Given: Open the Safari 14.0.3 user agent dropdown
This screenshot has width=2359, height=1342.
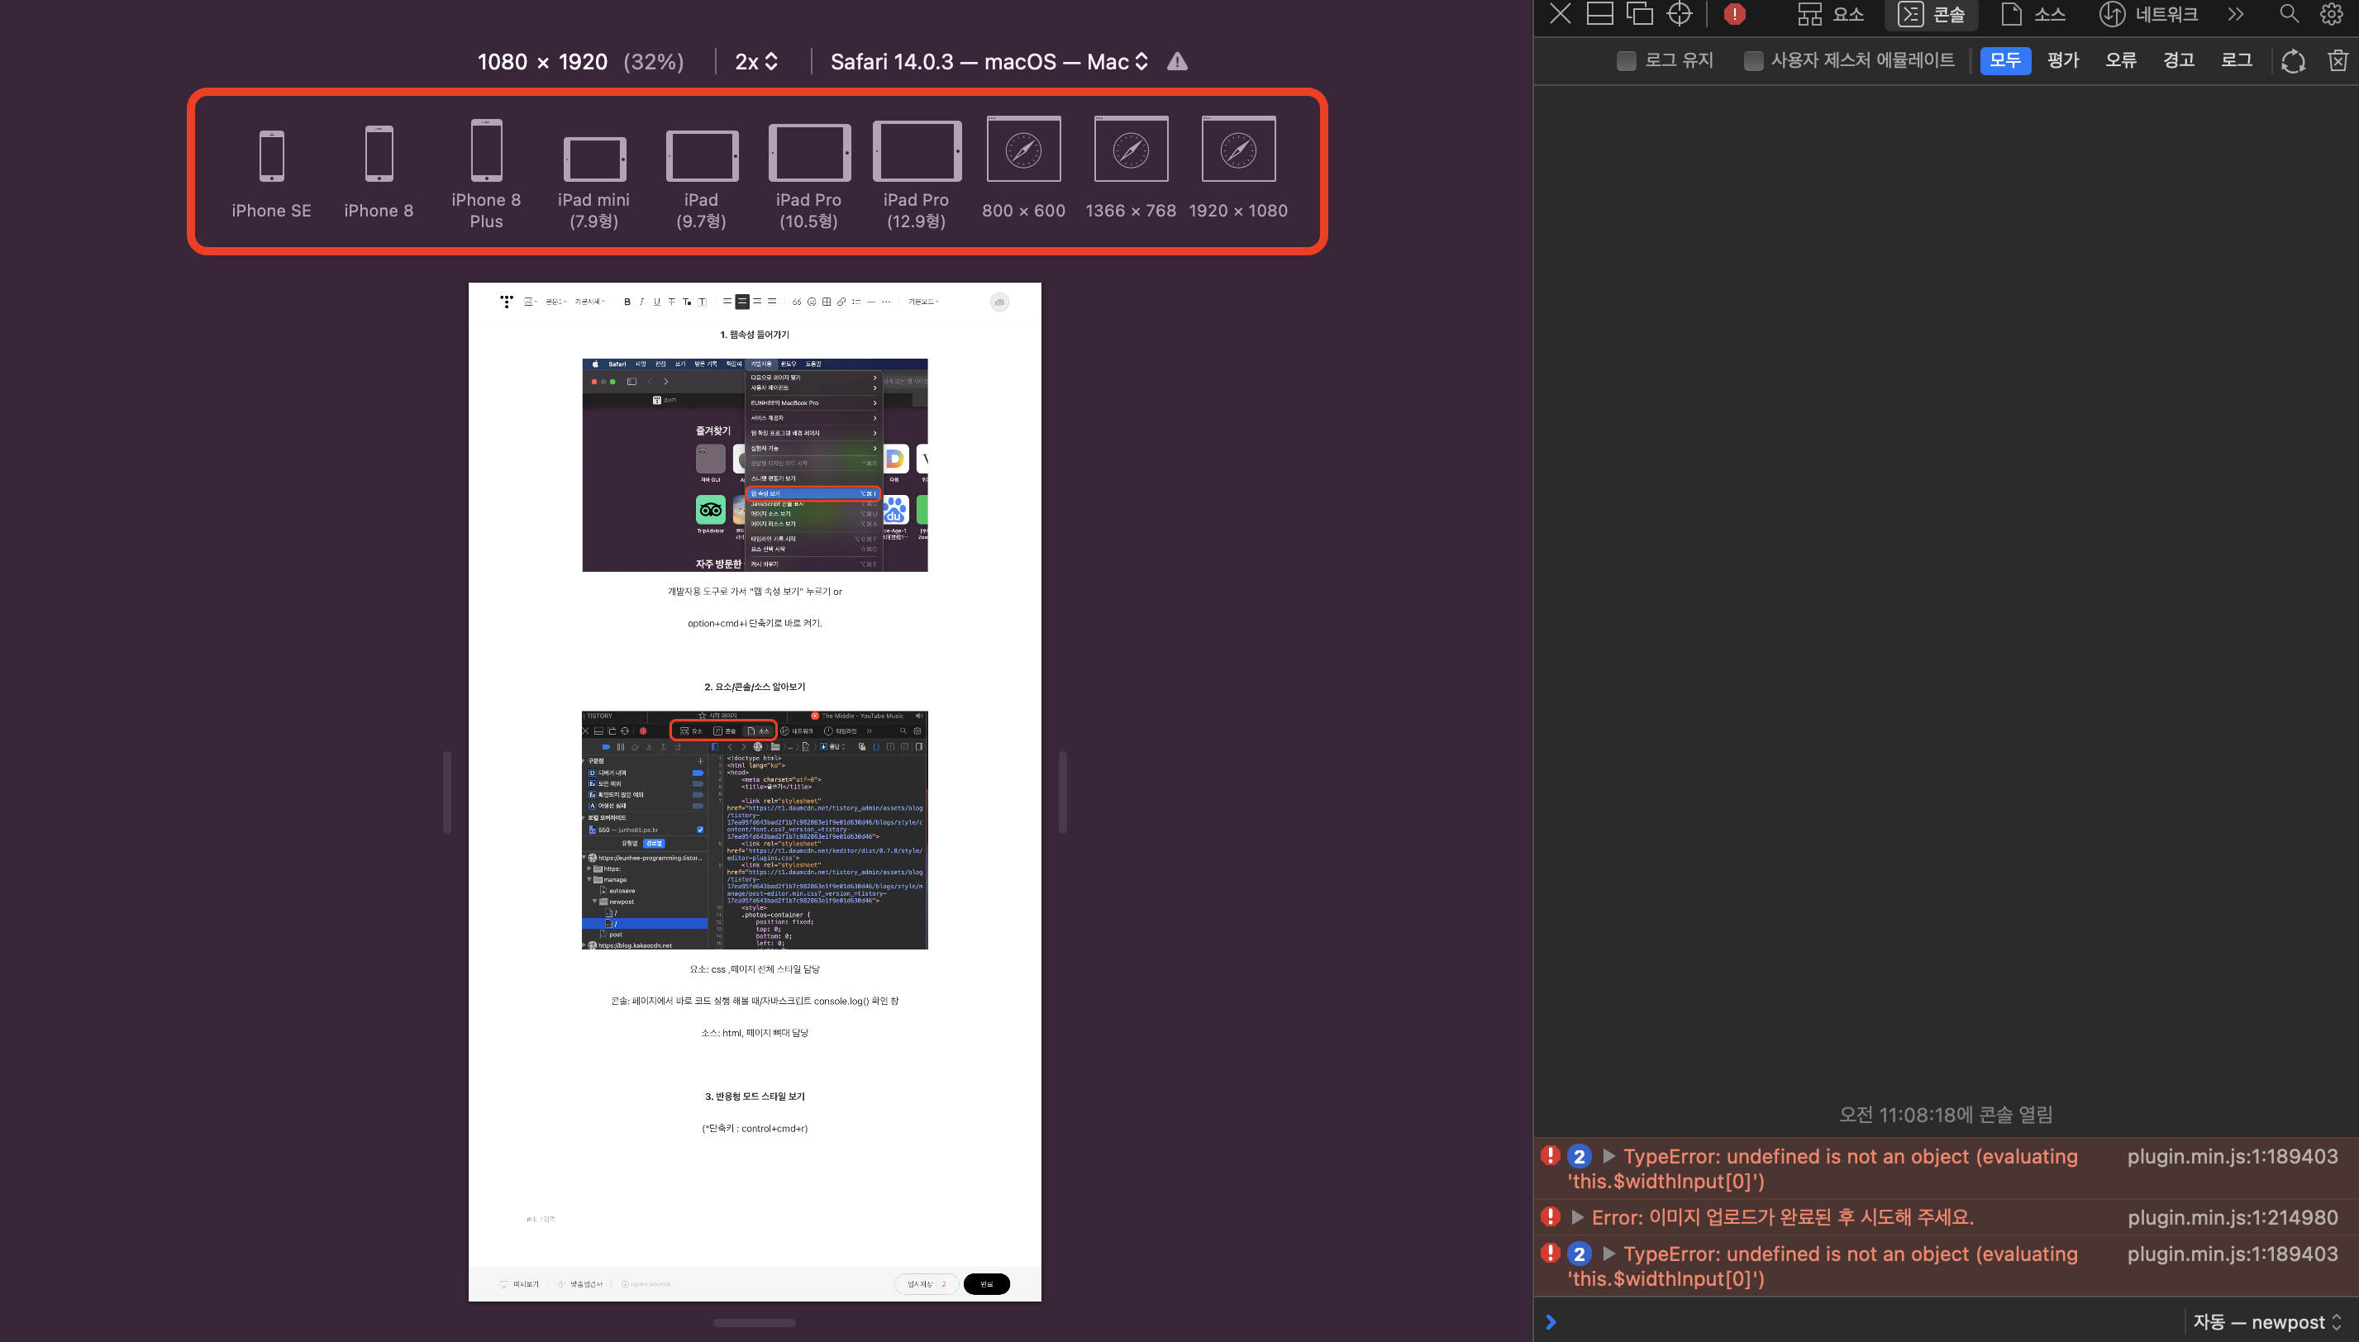Looking at the screenshot, I should (989, 62).
